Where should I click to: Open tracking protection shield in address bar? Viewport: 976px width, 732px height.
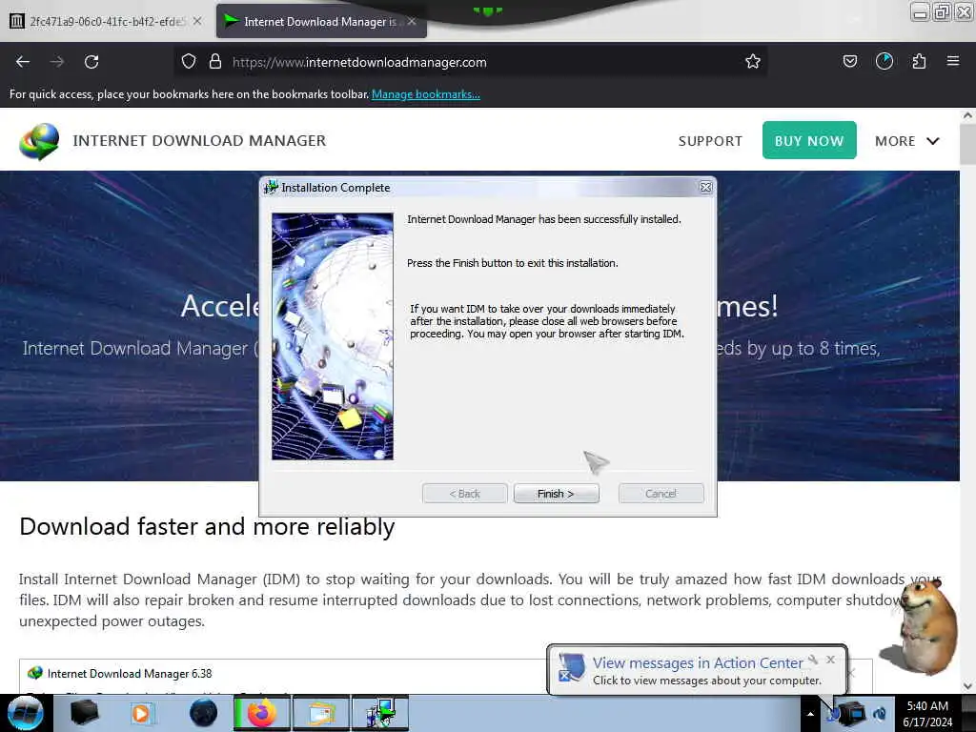189,62
